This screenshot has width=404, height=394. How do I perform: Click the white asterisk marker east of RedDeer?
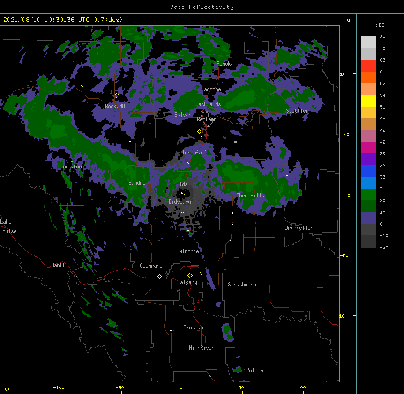235,142
